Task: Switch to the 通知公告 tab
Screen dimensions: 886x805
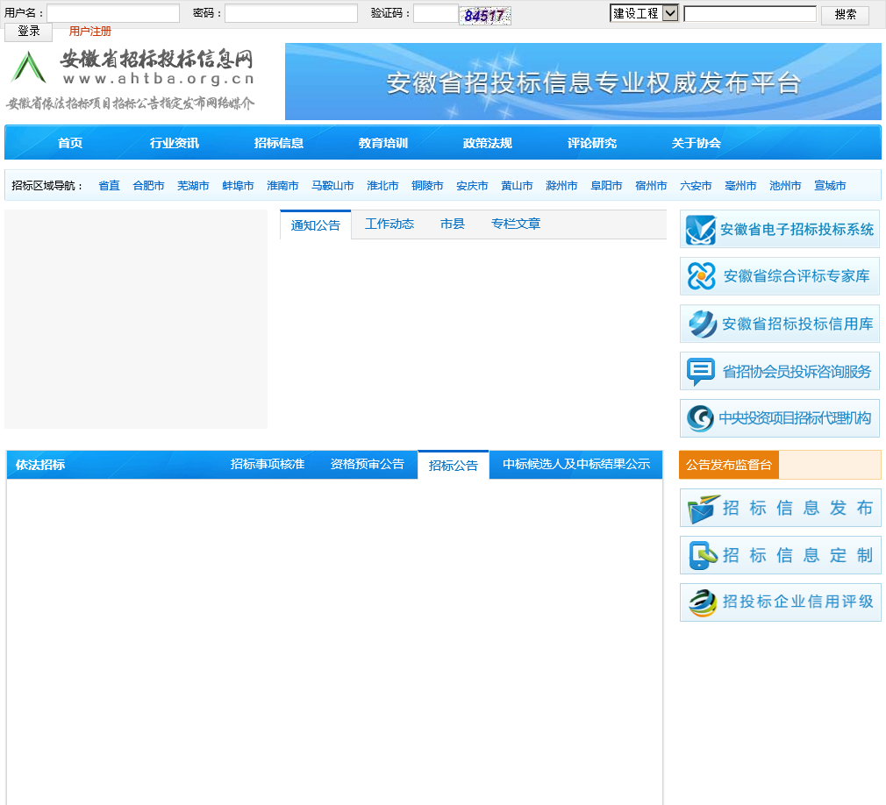Action: click(x=315, y=224)
